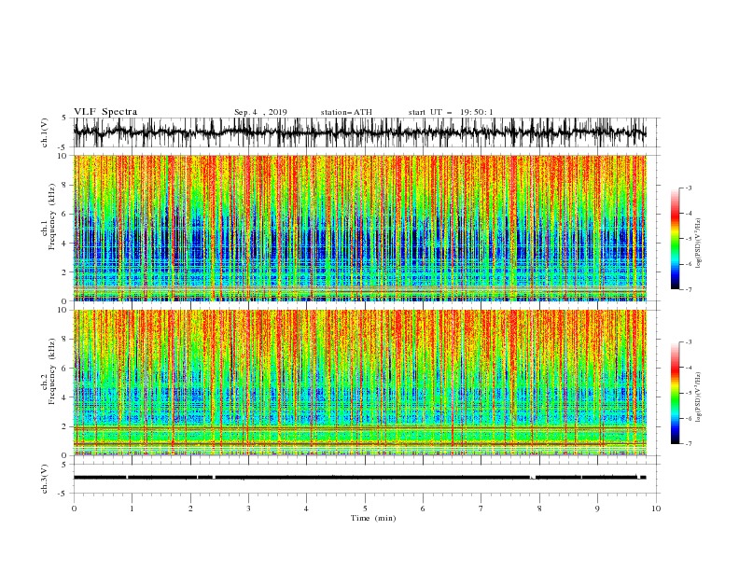
Task: Click the ch.3 voltage black trace
Action: (359, 478)
